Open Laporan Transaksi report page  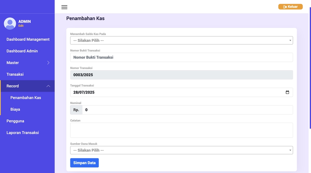tap(23, 133)
